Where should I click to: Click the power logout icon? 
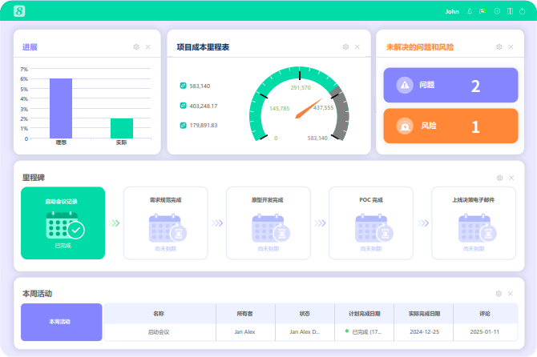[x=521, y=11]
